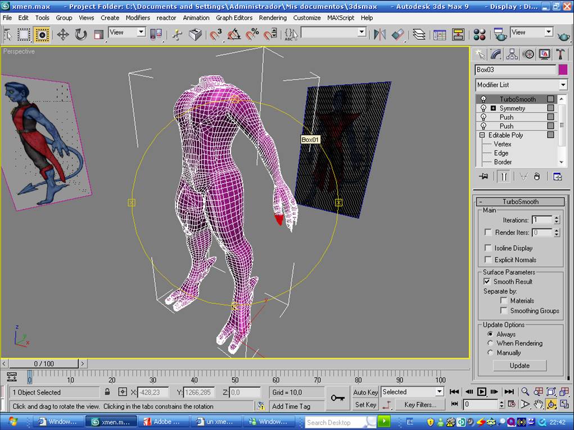Viewport: 574px width, 430px height.
Task: Open the Layer Manager
Action: click(419, 35)
